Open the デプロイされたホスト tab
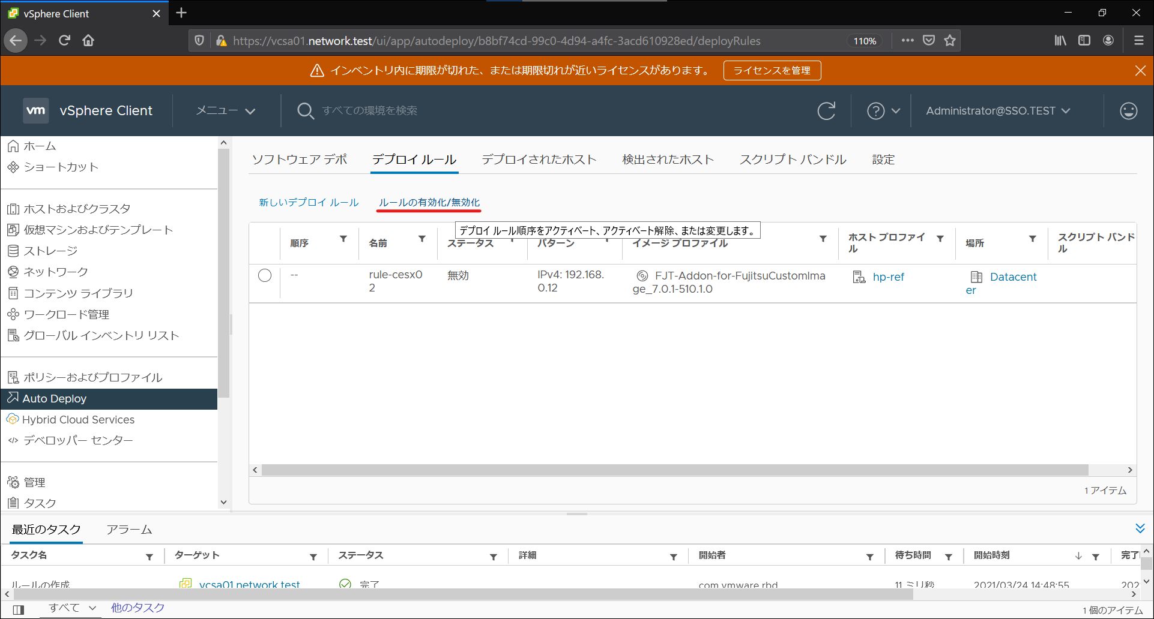 [x=539, y=160]
